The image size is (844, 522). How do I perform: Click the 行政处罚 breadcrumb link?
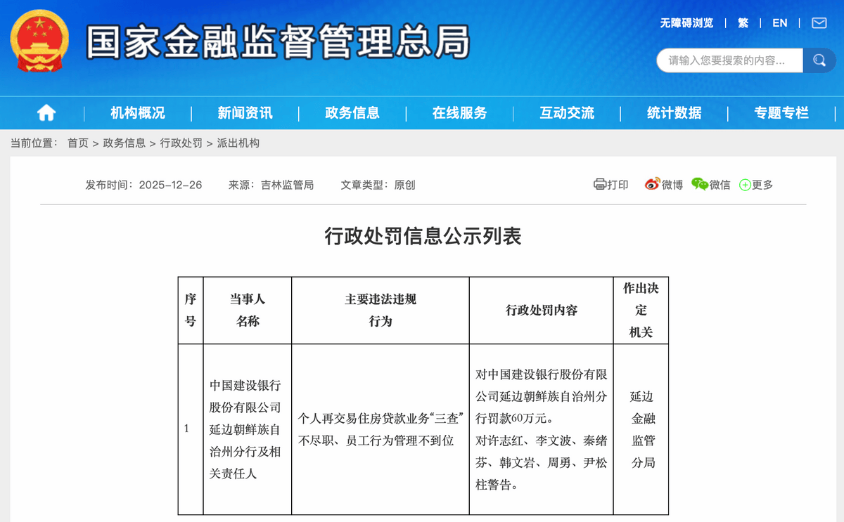[181, 143]
